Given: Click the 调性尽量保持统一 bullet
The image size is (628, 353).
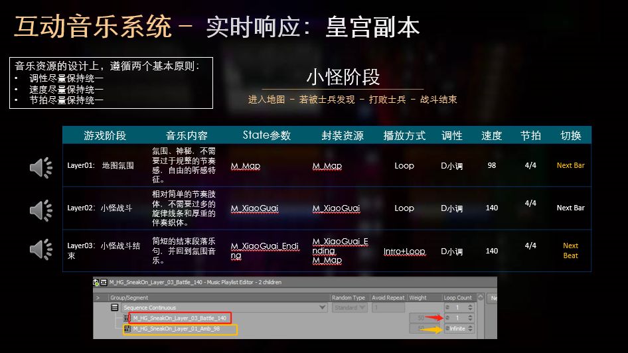Looking at the screenshot, I should [x=66, y=78].
